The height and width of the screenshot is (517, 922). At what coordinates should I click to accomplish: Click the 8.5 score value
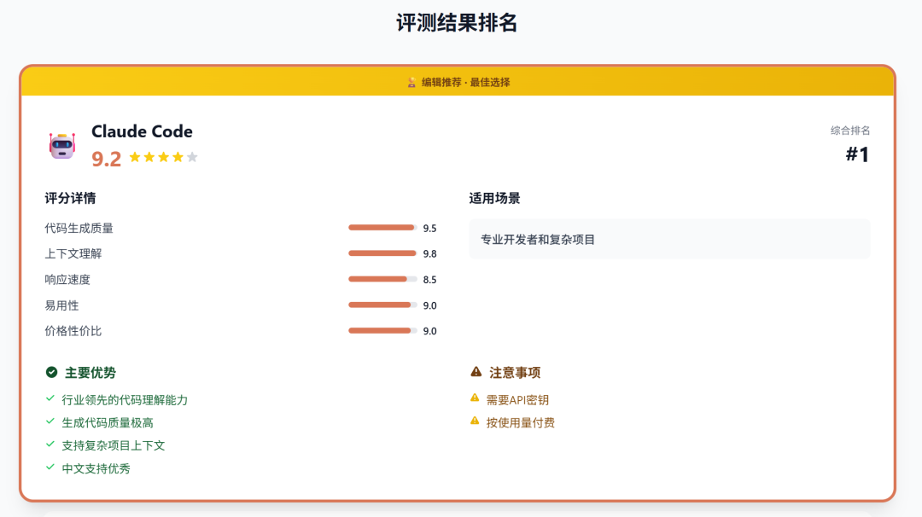(429, 280)
